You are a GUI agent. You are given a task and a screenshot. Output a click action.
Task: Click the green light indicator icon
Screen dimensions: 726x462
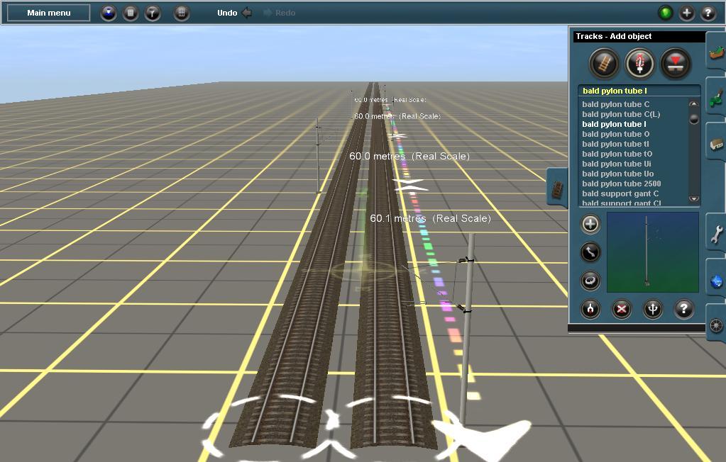point(666,13)
